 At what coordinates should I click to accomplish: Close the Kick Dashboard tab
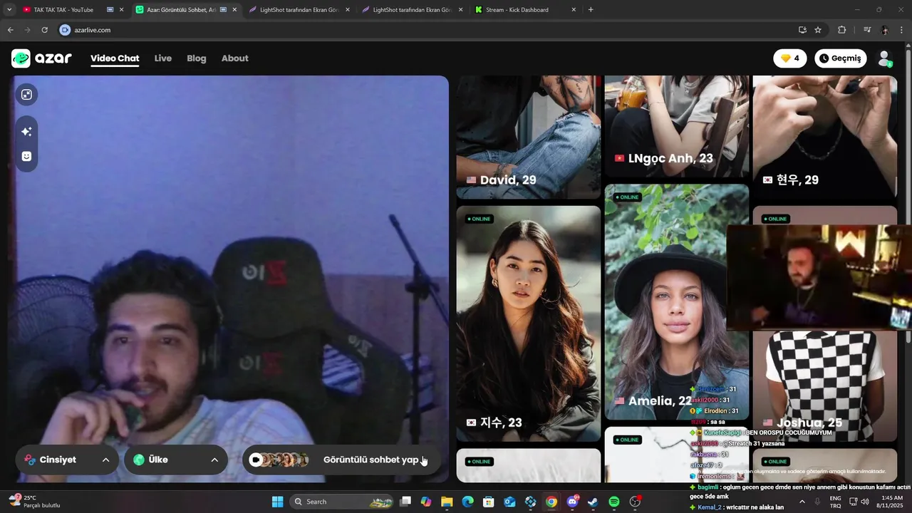click(x=574, y=10)
